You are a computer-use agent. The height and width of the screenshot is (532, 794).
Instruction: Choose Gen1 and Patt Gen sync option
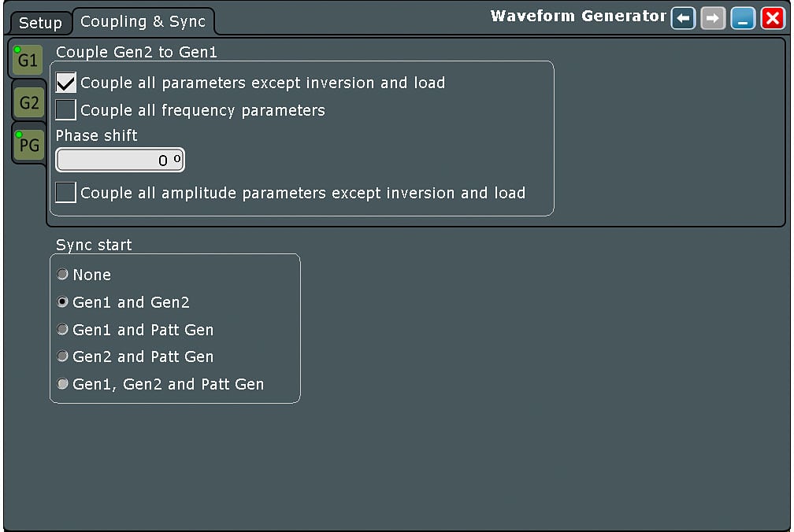pyautogui.click(x=63, y=330)
